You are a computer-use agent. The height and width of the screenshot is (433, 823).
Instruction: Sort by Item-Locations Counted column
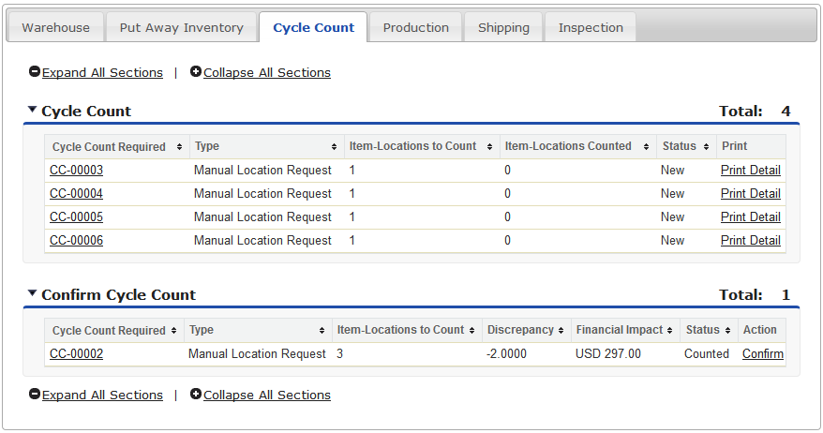(x=567, y=147)
